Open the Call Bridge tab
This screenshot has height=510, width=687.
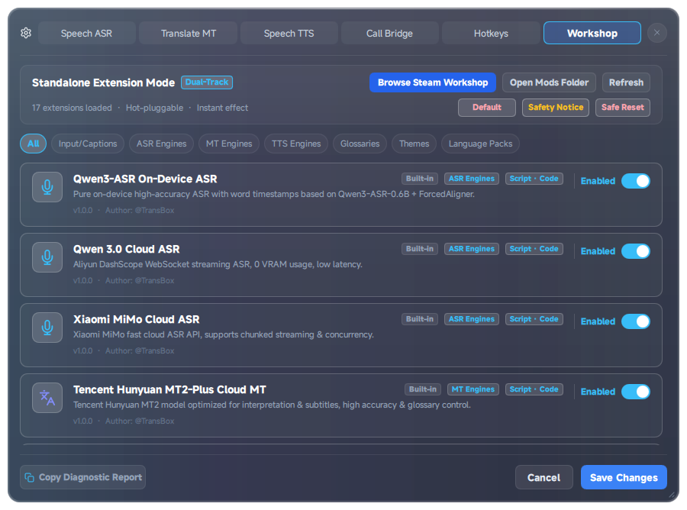coord(389,34)
